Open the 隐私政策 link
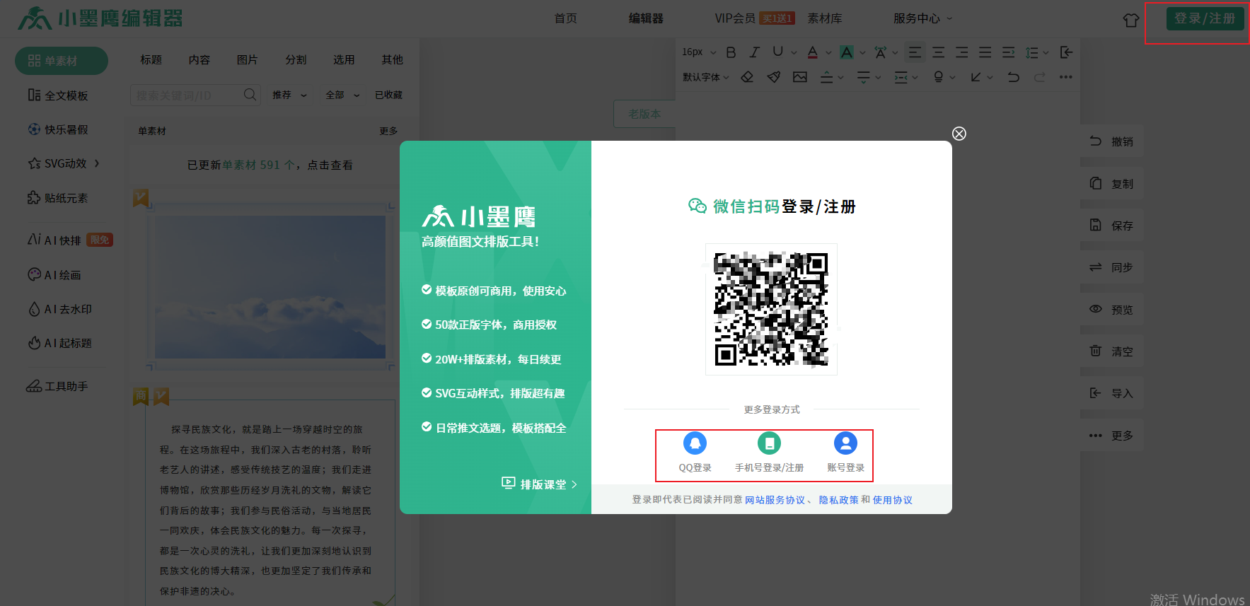 click(x=838, y=500)
